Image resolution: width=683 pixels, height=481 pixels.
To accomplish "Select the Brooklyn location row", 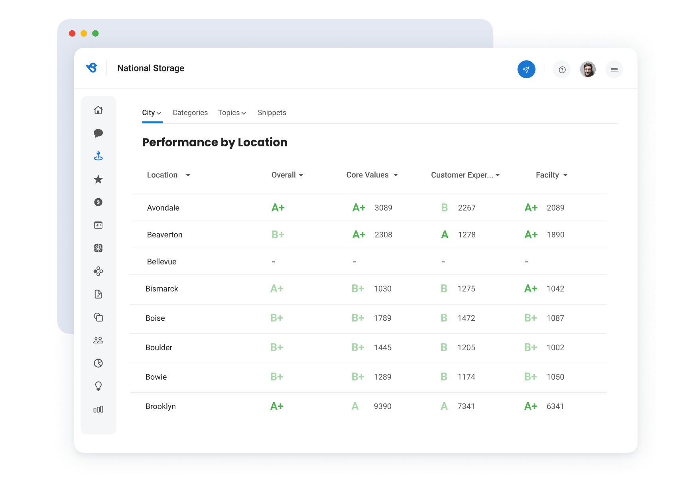I will (x=368, y=406).
